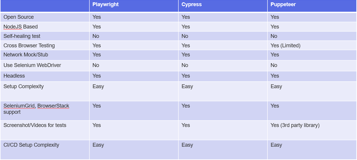357x160 pixels.
Task: Click the Yes (Limited) Puppeteer cell
Action: pos(285,46)
